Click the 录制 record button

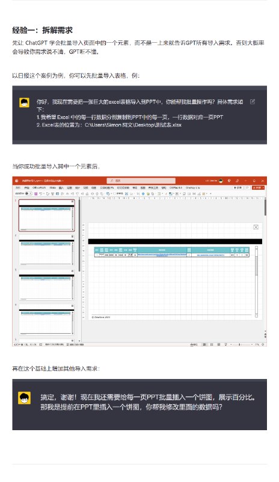point(238,187)
